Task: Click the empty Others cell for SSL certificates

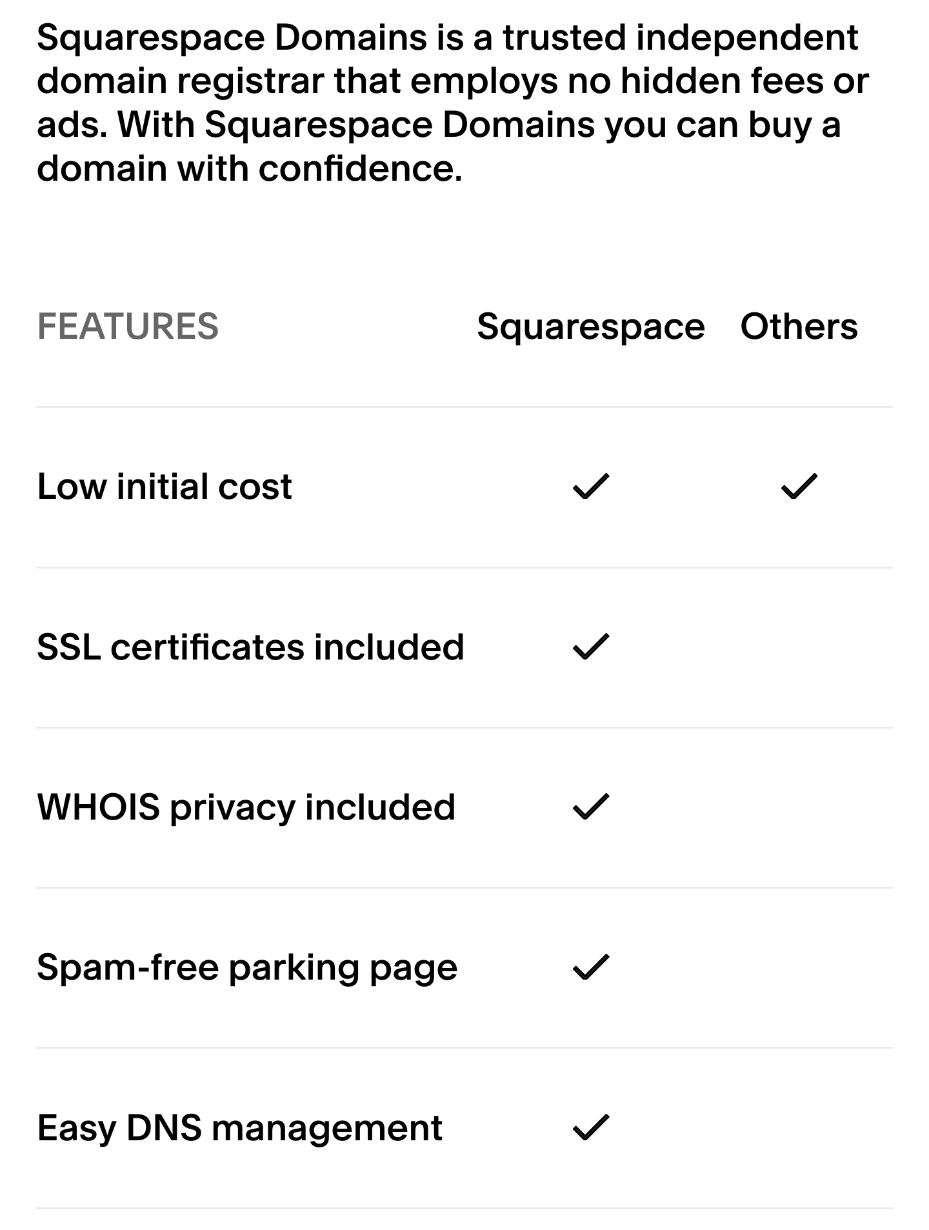Action: pos(799,647)
